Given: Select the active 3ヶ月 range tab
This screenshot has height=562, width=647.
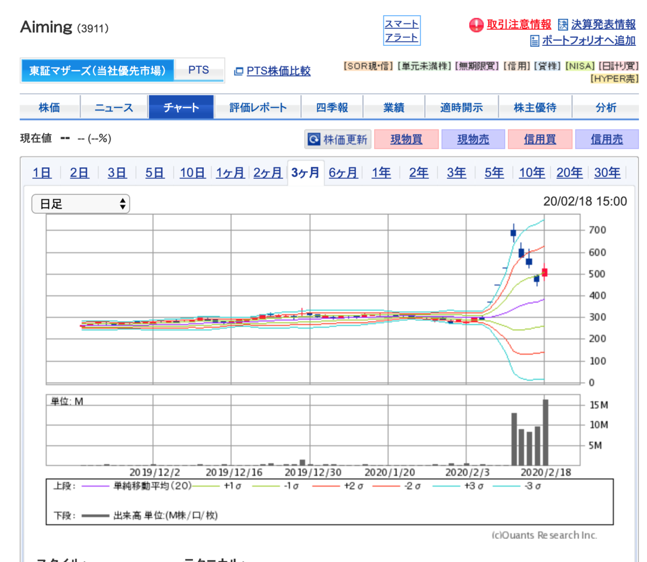Looking at the screenshot, I should coord(306,173).
